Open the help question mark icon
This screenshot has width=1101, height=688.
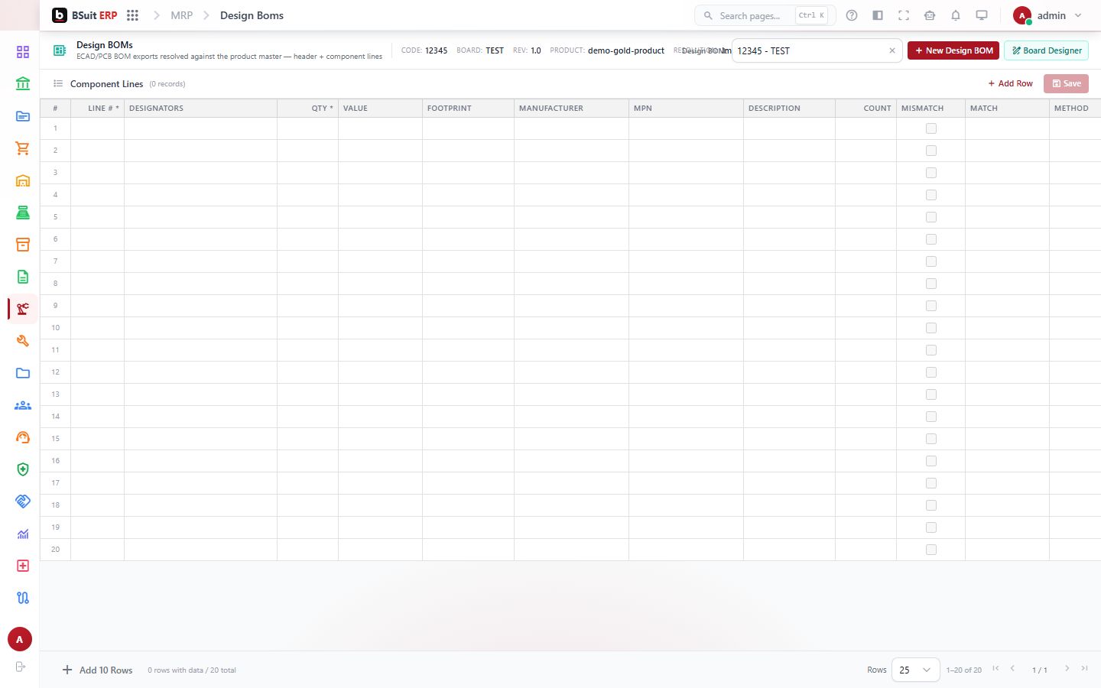(852, 15)
